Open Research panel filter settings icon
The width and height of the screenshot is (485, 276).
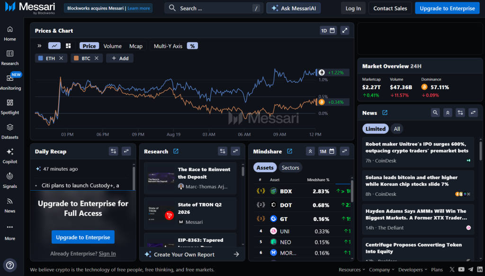click(223, 151)
